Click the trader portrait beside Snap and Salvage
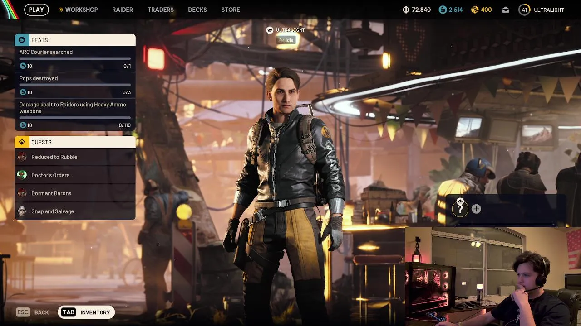Image resolution: width=581 pixels, height=326 pixels. [x=22, y=211]
